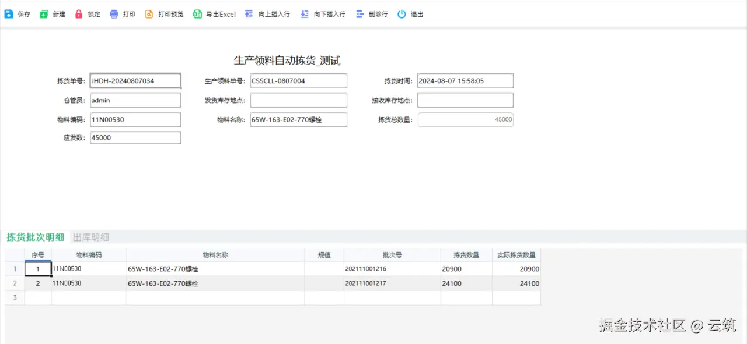Screen dimensions: 747x344
Task: Select batch number cell 202111001216
Action: (392, 269)
